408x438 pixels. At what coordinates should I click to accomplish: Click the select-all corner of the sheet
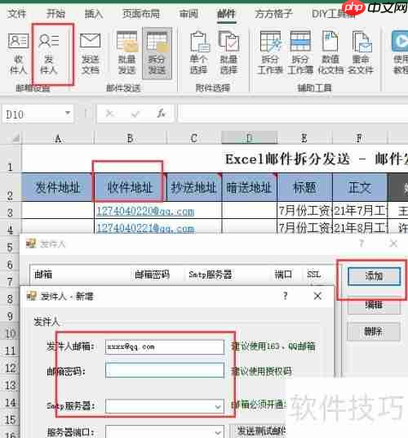pos(16,138)
